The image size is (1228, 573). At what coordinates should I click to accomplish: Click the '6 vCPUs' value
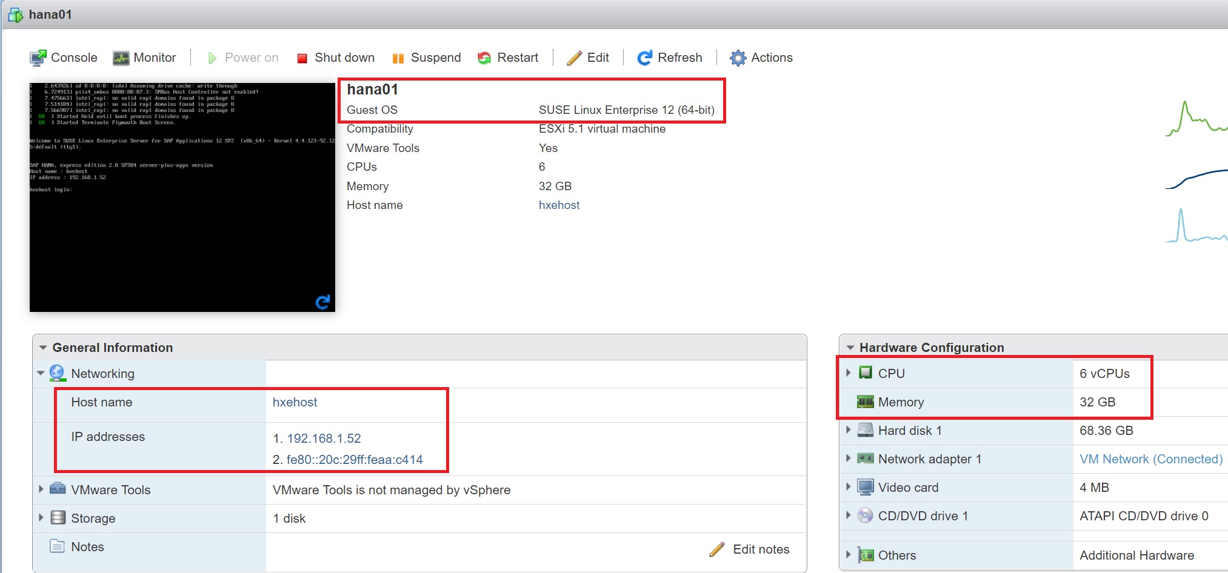1104,374
